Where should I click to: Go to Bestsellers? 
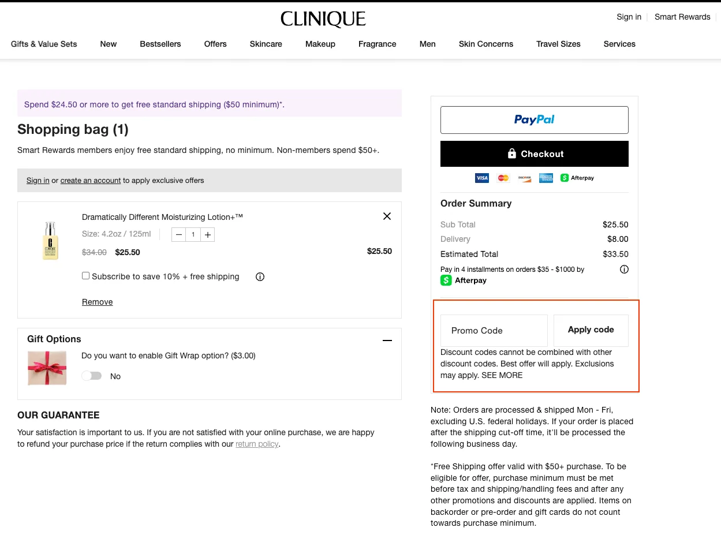click(x=160, y=44)
